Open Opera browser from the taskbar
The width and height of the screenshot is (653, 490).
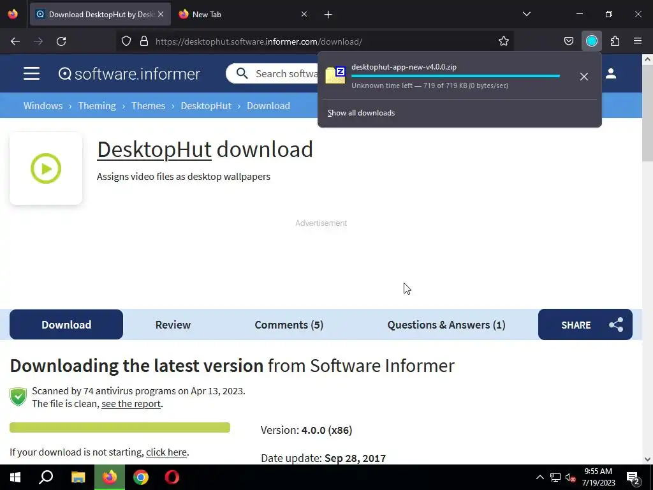tap(172, 477)
